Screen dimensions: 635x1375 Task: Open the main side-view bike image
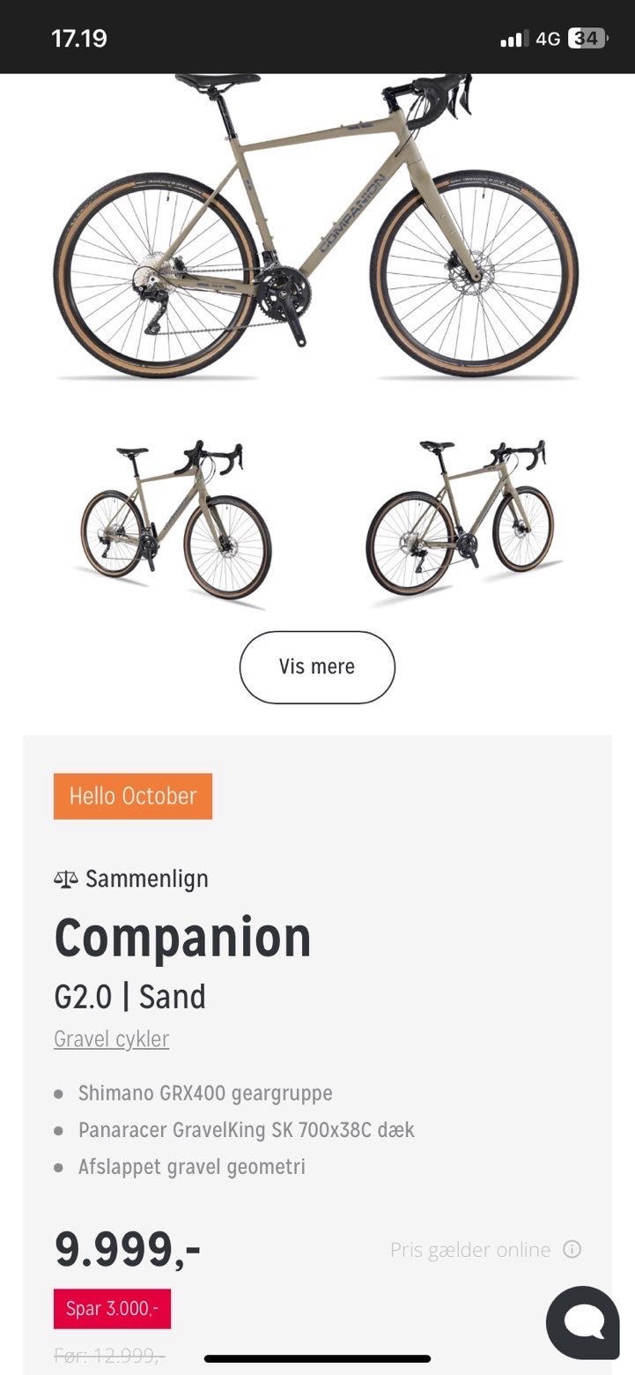tap(317, 229)
